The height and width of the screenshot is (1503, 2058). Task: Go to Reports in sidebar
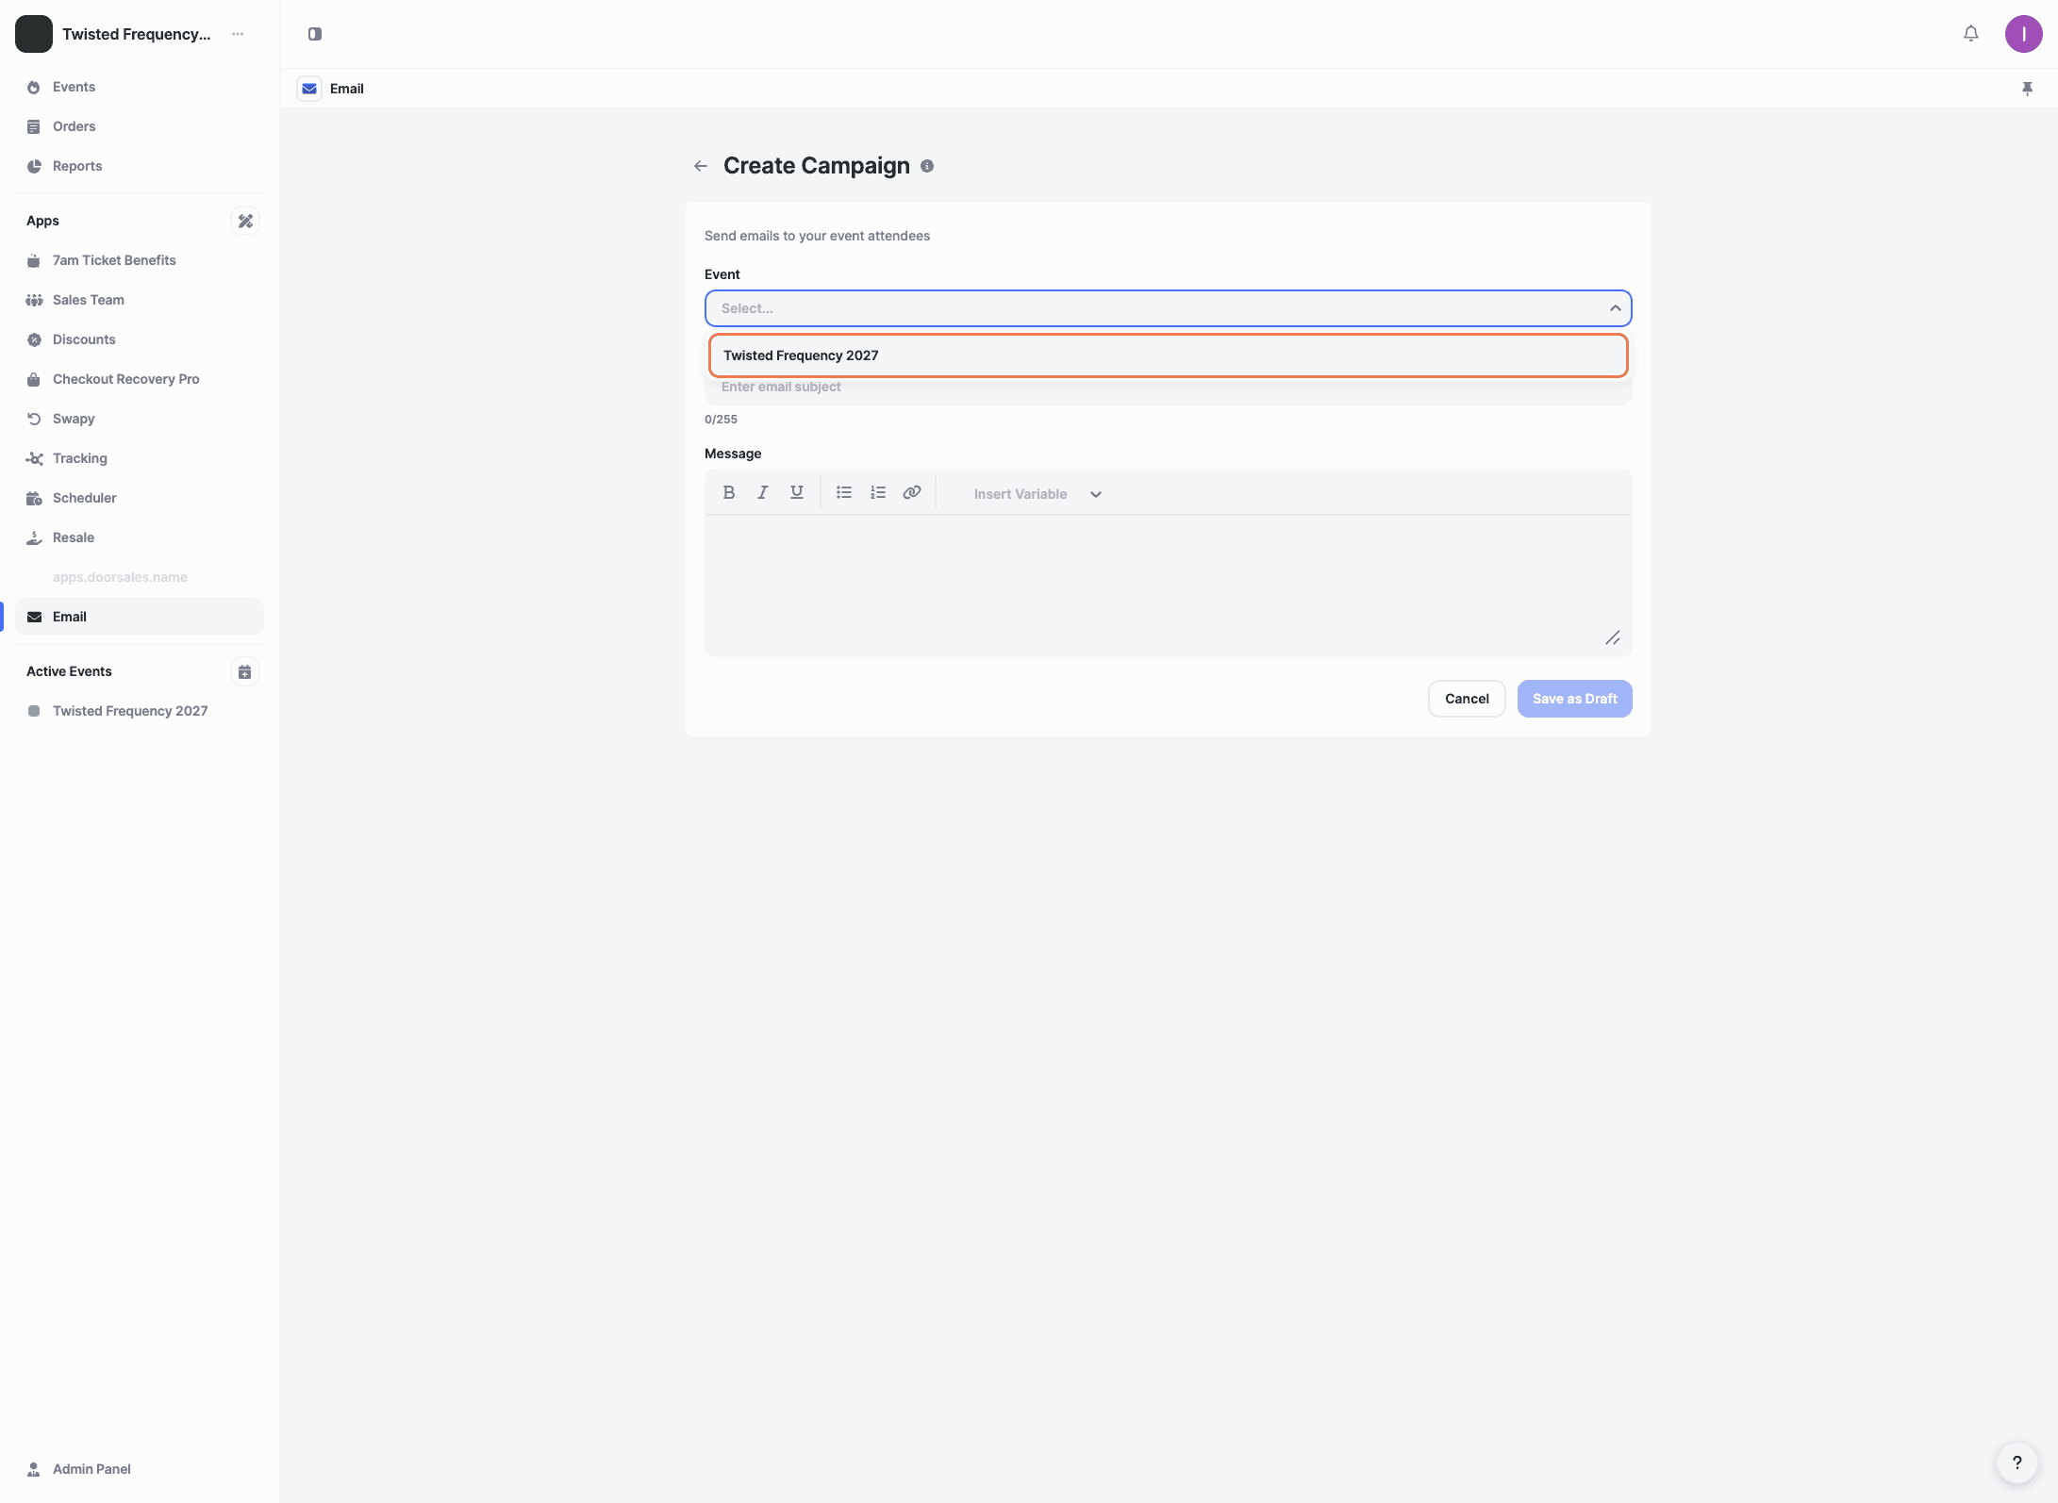(x=77, y=166)
